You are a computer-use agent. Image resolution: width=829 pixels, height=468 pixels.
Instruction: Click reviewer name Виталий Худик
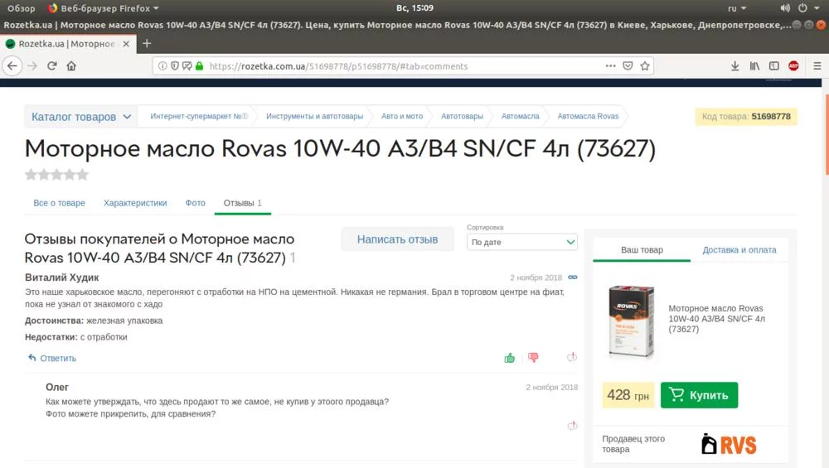62,277
